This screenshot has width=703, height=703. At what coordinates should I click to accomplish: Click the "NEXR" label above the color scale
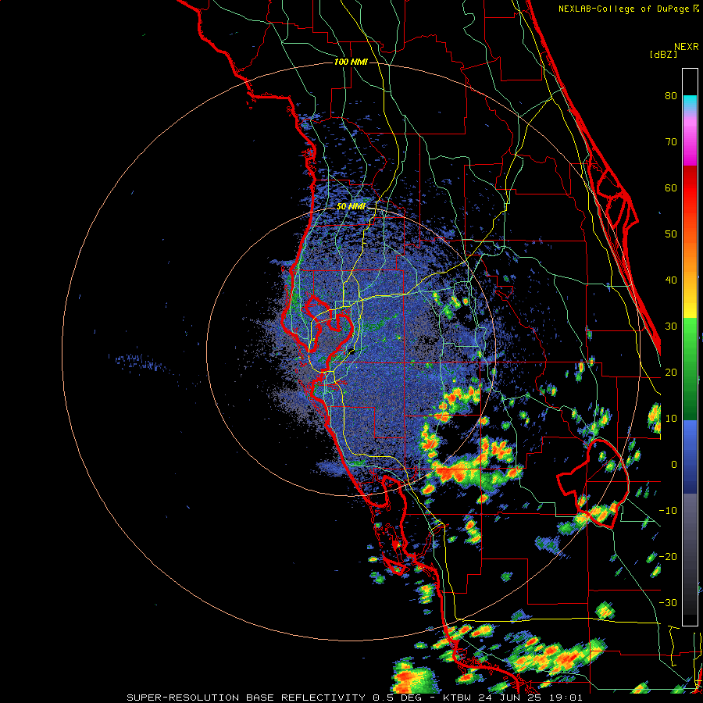[x=686, y=47]
